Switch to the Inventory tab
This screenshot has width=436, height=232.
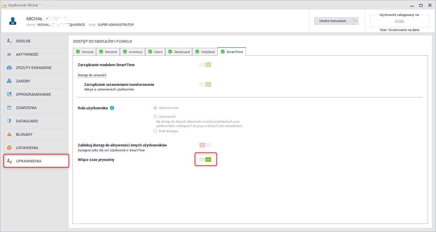133,52
